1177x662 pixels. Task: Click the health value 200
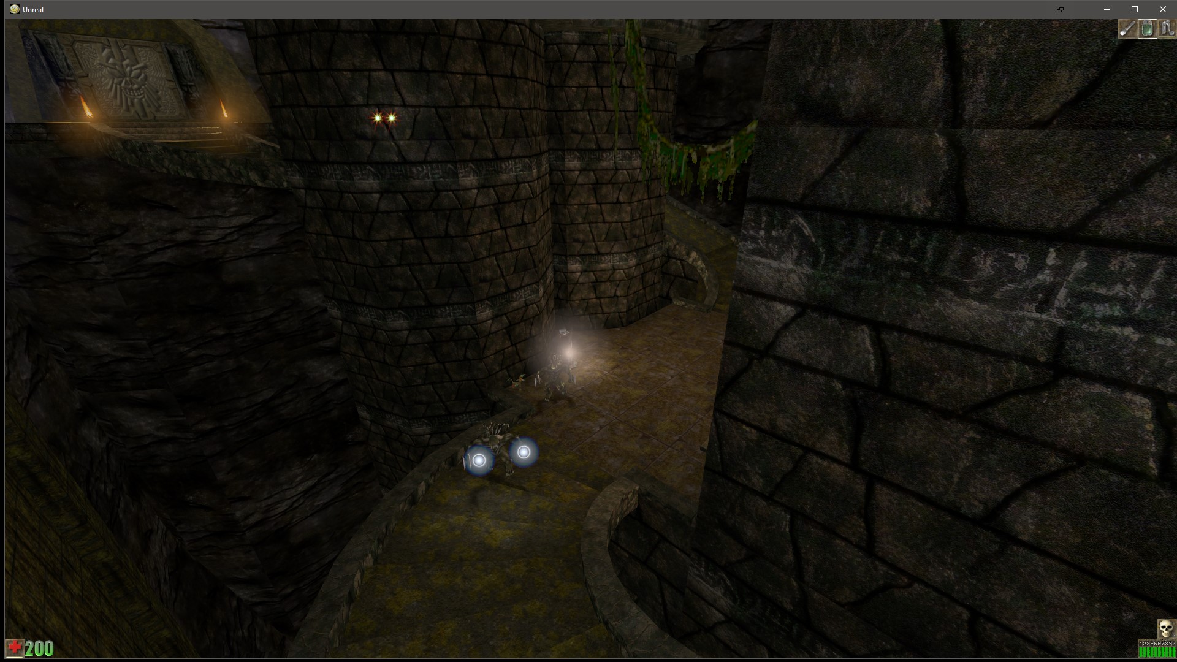pyautogui.click(x=40, y=649)
